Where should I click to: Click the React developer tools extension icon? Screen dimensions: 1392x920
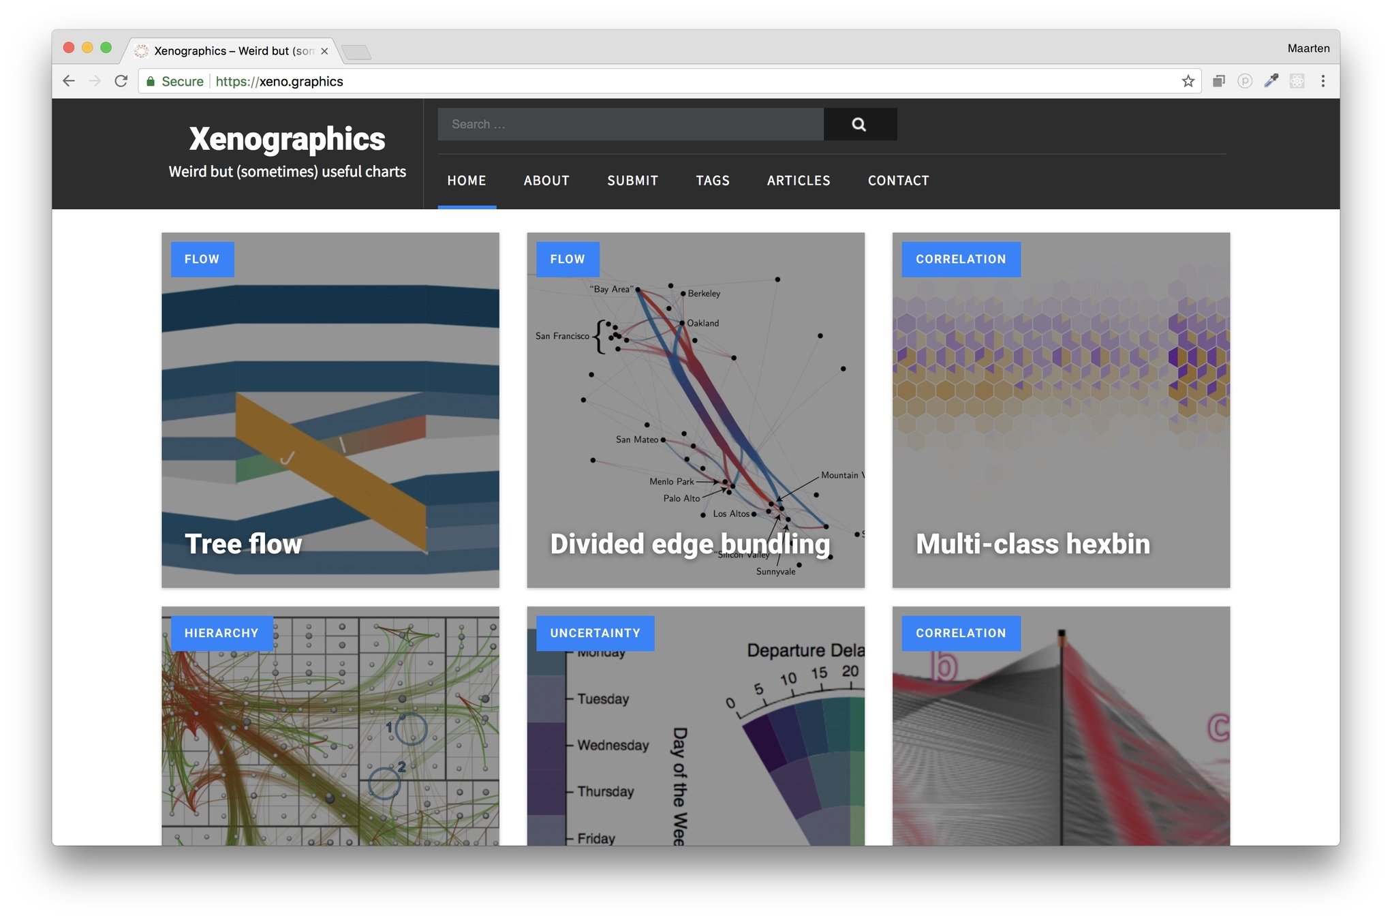tap(1297, 81)
